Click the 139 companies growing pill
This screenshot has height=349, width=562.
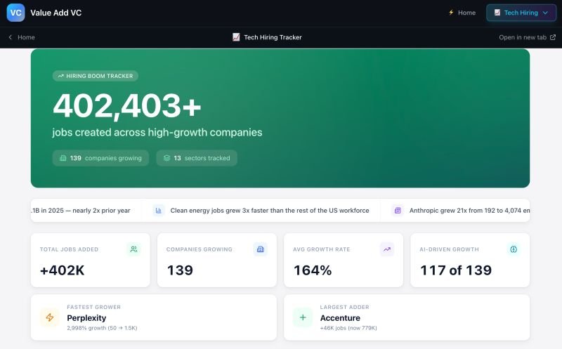tap(100, 158)
